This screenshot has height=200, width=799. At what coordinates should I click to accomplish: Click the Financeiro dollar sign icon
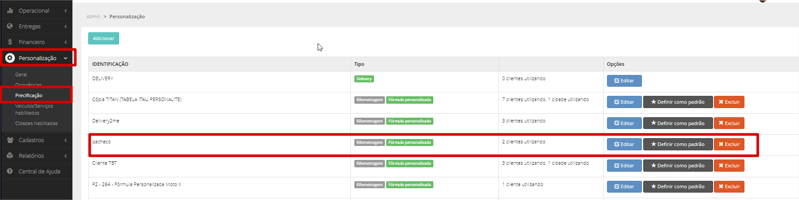click(10, 42)
